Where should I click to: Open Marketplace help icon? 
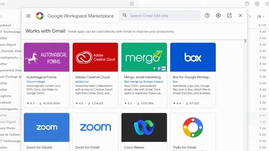coord(207,16)
